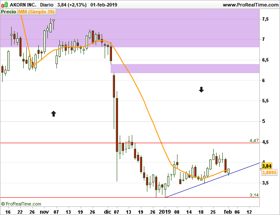
Task: Click the 3,84 (+2,13%) quote text
Action: [x=72, y=5]
